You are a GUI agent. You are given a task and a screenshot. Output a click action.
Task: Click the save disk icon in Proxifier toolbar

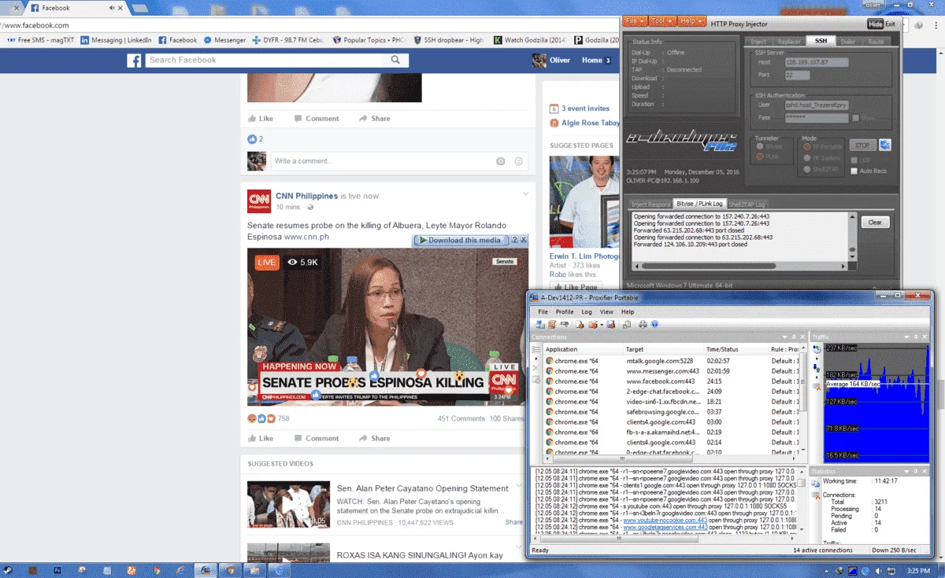pyautogui.click(x=611, y=324)
